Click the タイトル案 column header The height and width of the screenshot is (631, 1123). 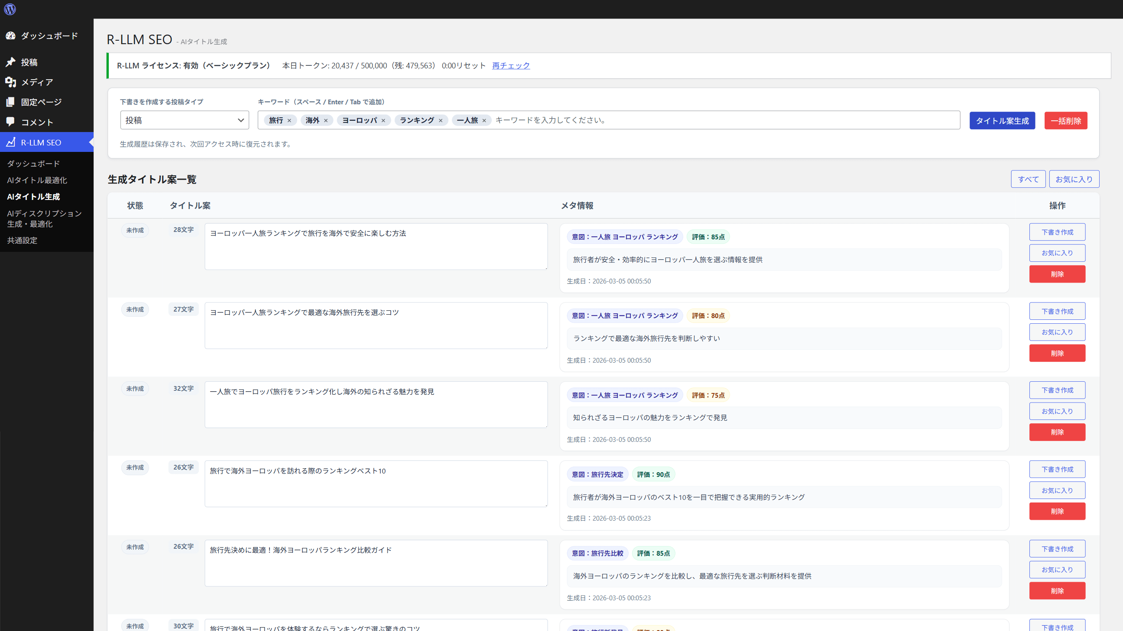coord(190,206)
